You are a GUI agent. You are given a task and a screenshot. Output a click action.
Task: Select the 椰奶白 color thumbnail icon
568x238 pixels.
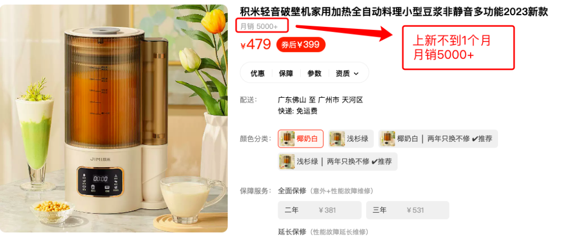[x=287, y=139]
